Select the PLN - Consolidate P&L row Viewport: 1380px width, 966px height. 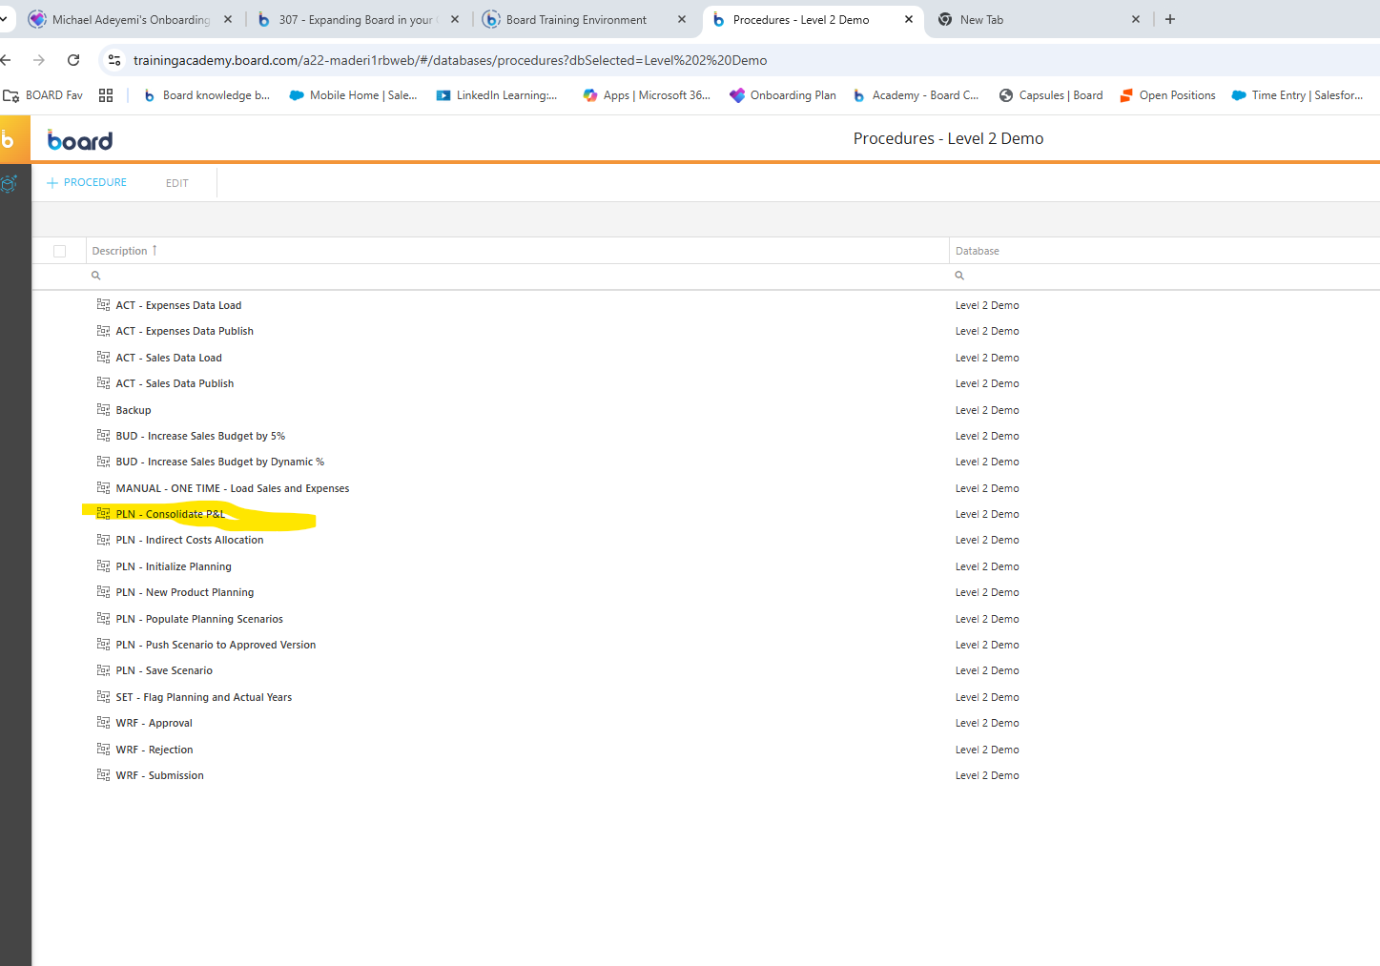coord(706,514)
